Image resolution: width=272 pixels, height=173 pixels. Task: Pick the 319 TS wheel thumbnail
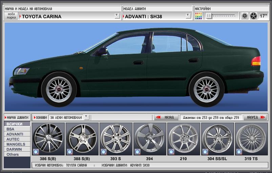click(x=251, y=139)
